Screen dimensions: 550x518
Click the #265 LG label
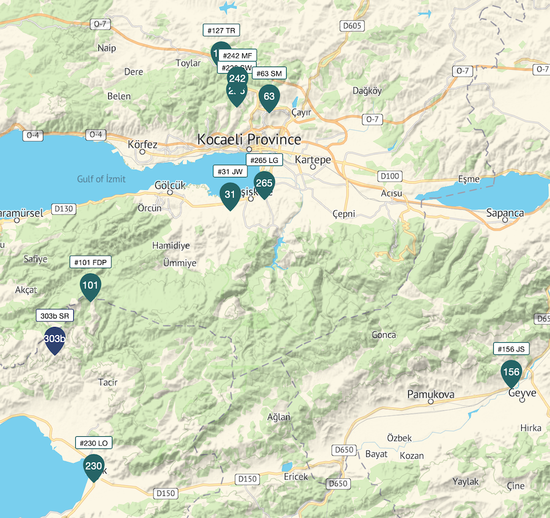coord(264,160)
